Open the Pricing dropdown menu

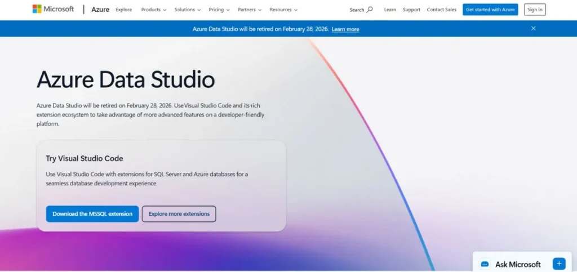[219, 10]
